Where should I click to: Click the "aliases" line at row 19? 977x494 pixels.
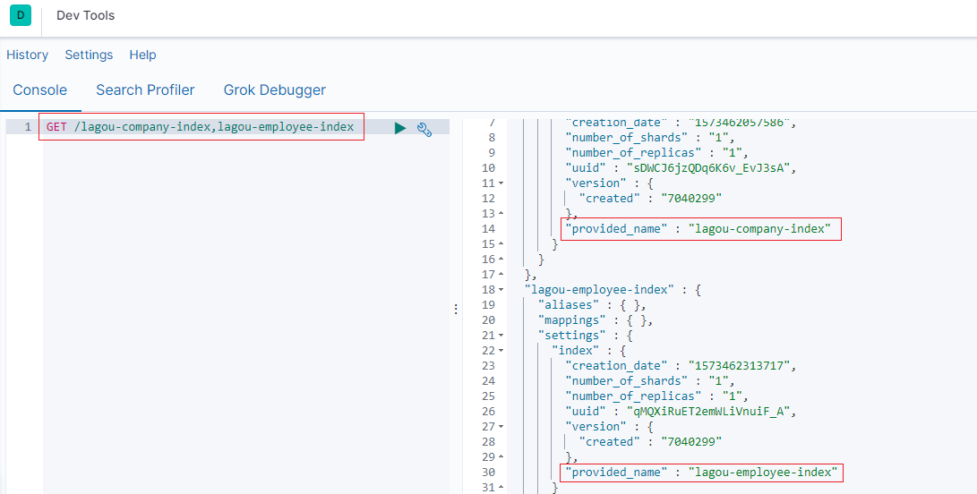[593, 305]
